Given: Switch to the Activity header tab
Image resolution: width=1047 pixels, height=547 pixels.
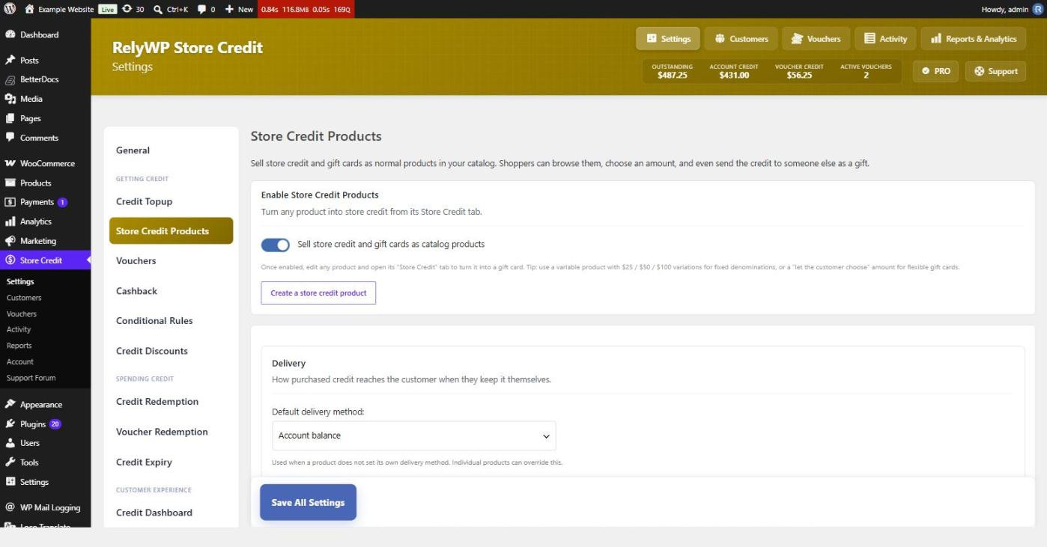Looking at the screenshot, I should pyautogui.click(x=885, y=39).
